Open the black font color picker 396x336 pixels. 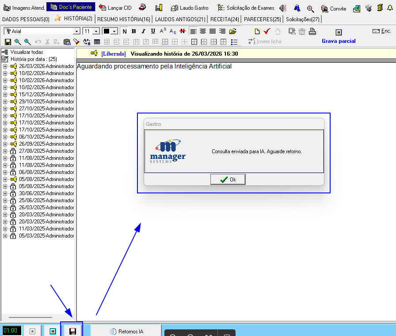click(x=114, y=31)
